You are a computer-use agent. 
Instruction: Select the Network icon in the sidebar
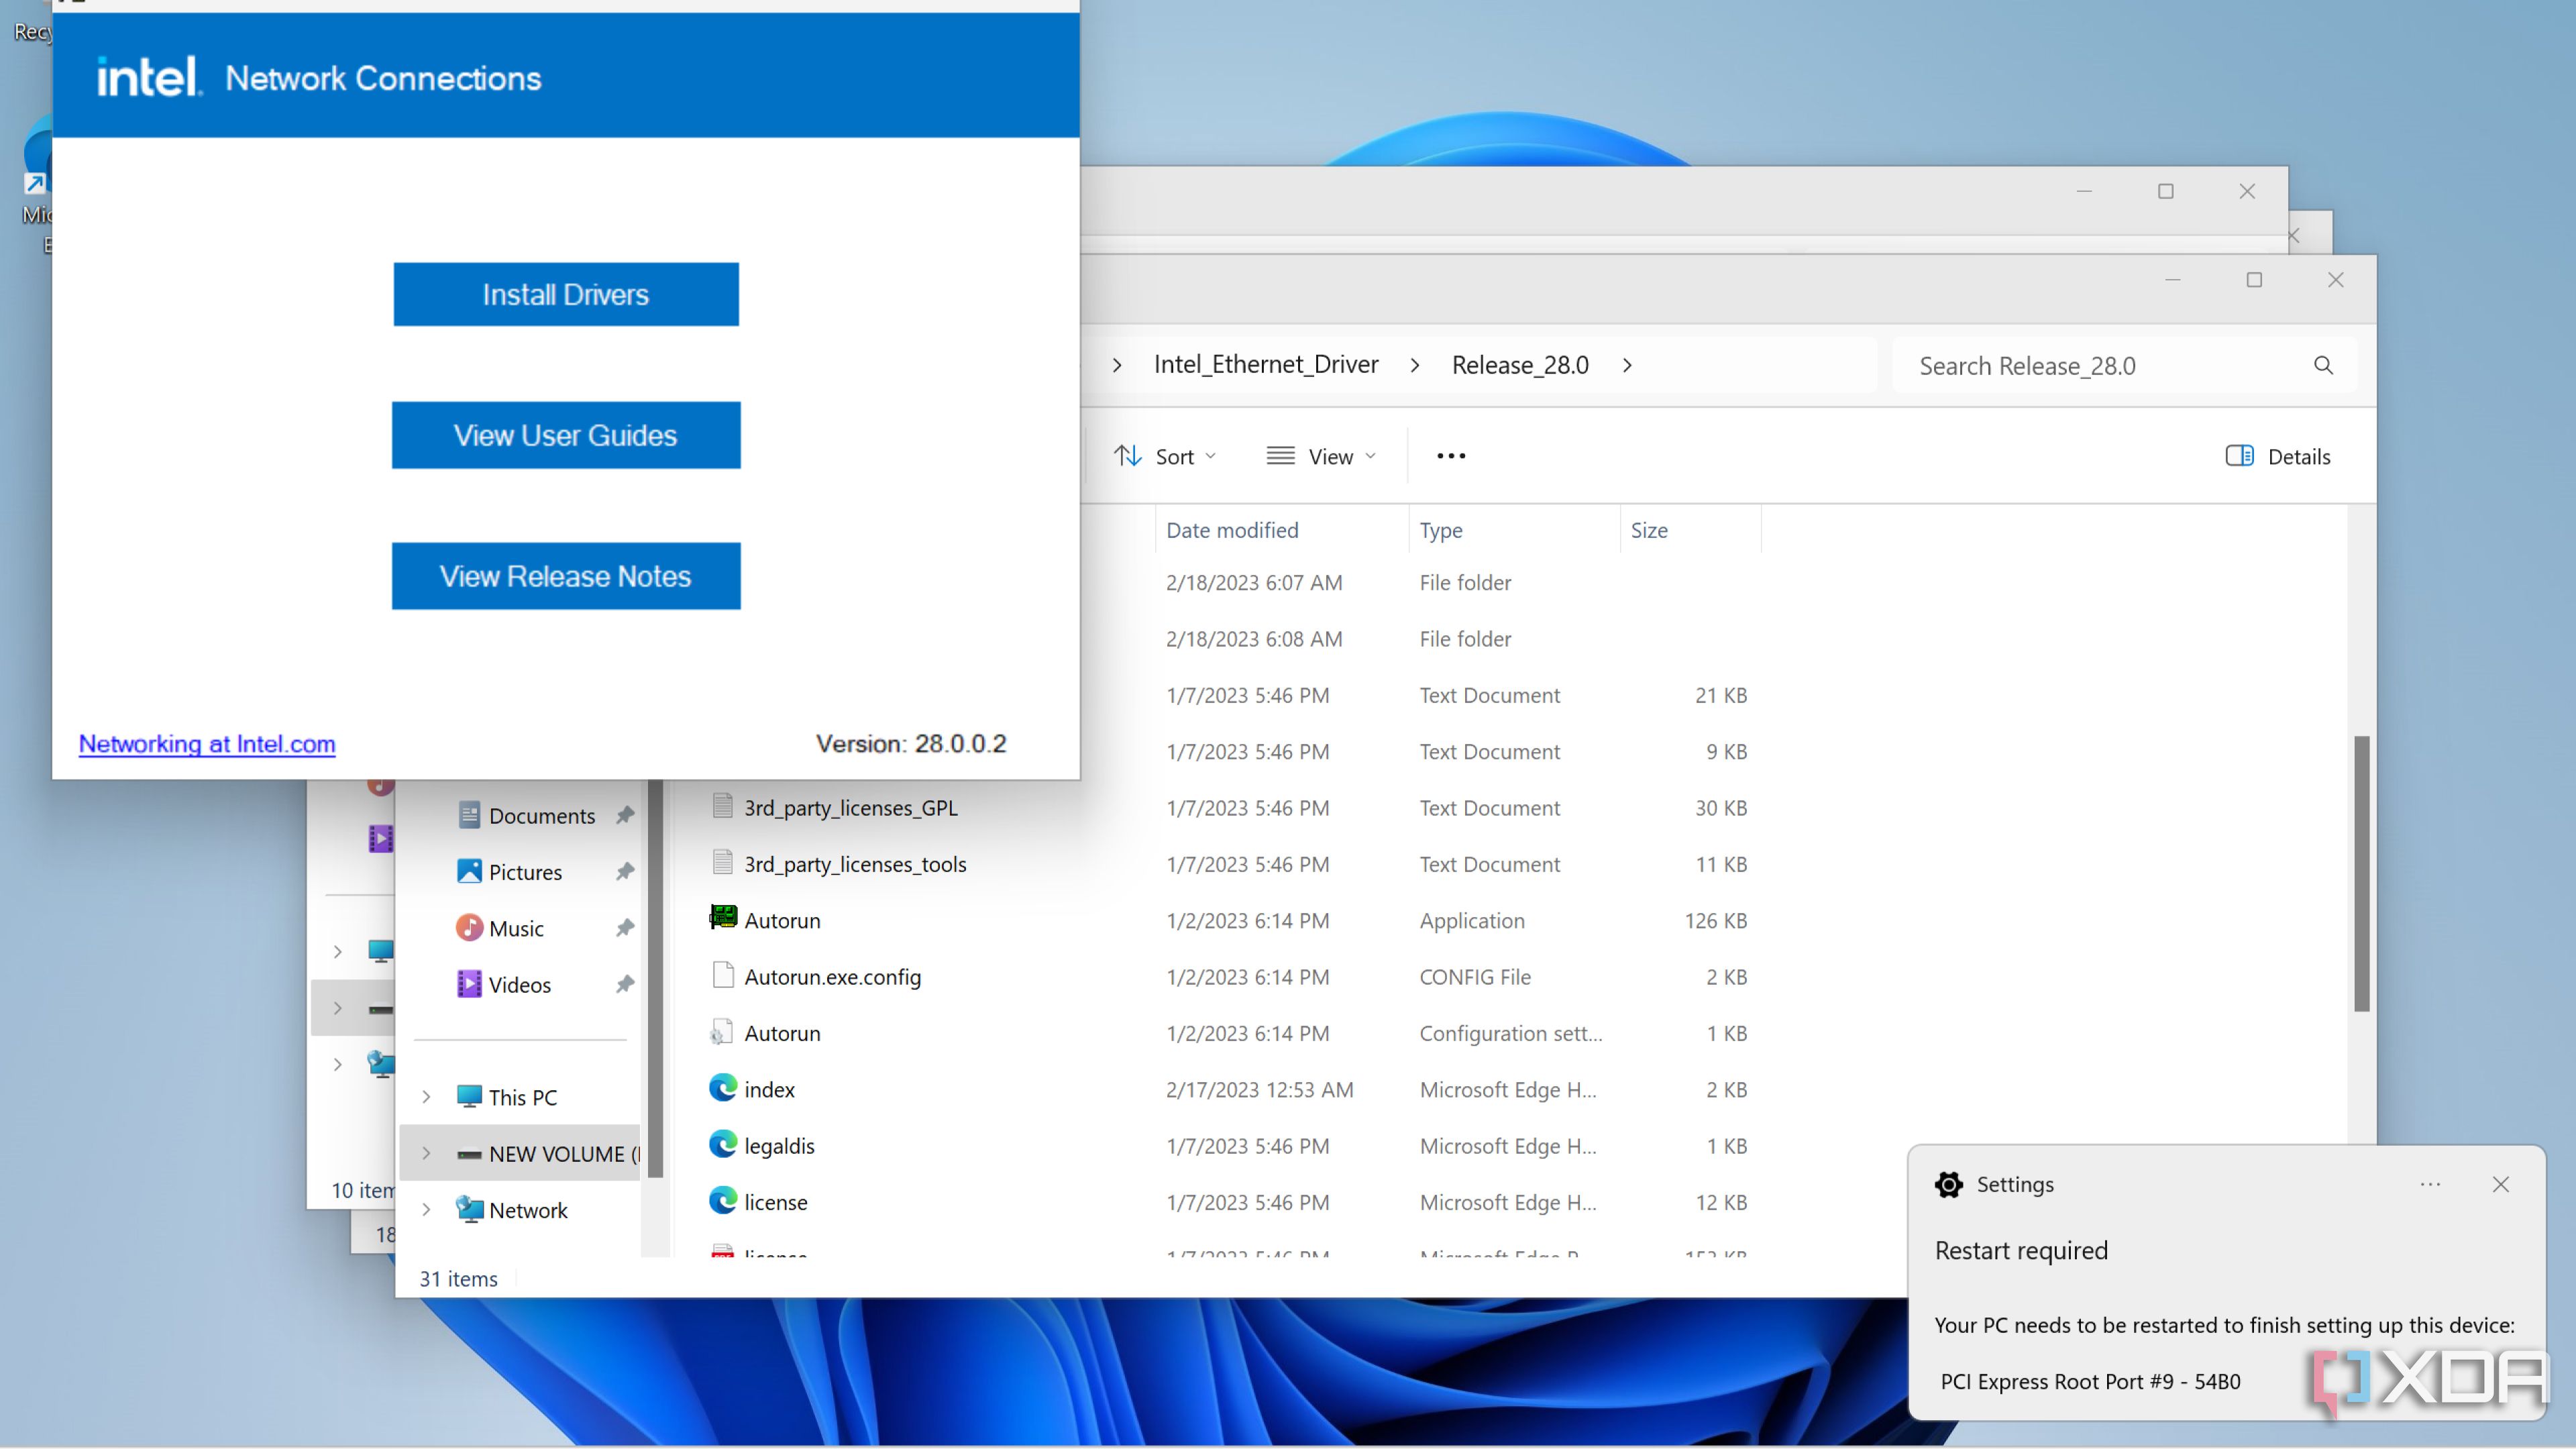coord(469,1209)
